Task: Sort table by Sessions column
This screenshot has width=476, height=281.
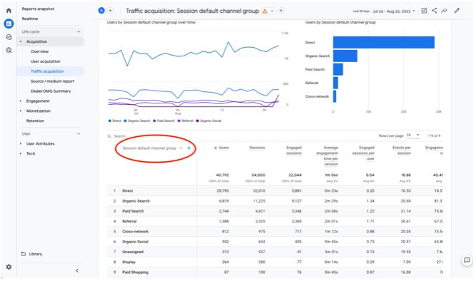Action: (257, 148)
